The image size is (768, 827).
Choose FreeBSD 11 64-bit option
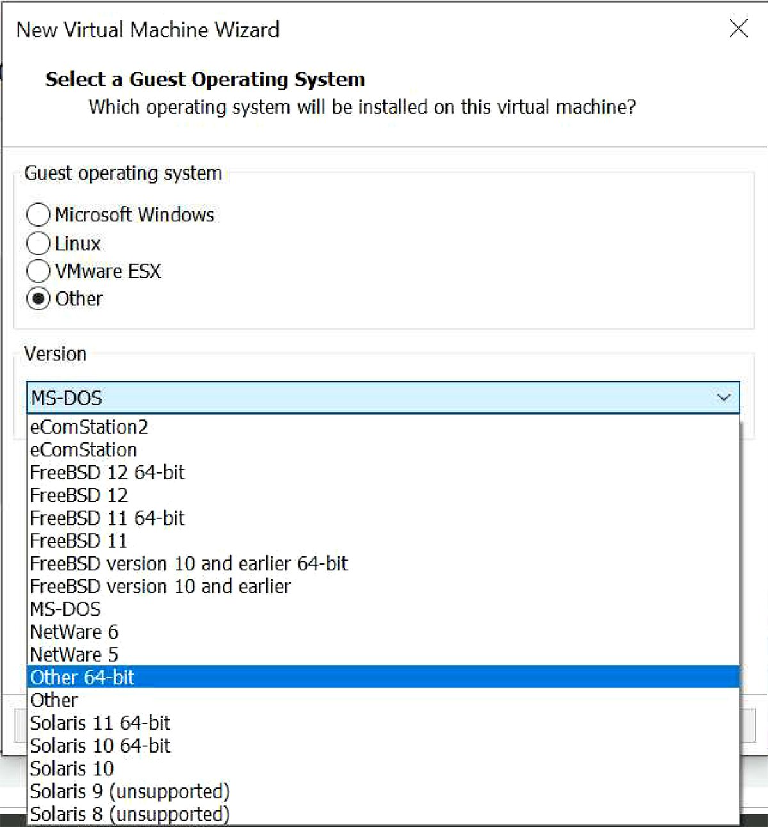pyautogui.click(x=108, y=518)
